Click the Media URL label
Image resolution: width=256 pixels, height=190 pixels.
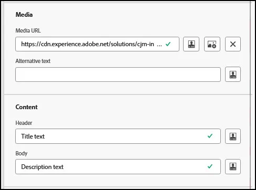(28, 30)
